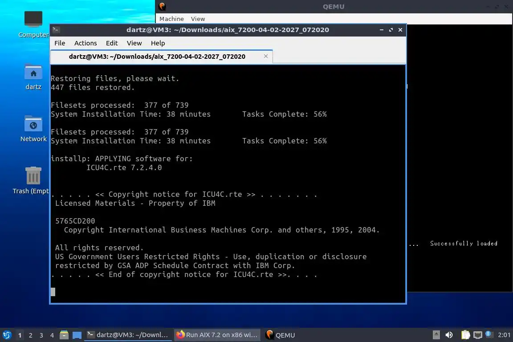Switch to the Firefox Run AIX 7.2 taskbar entry

tap(217, 335)
